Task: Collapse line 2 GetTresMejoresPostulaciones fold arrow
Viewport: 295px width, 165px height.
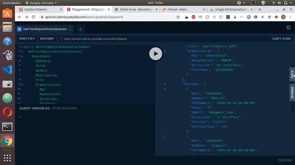Action: [x=22, y=52]
